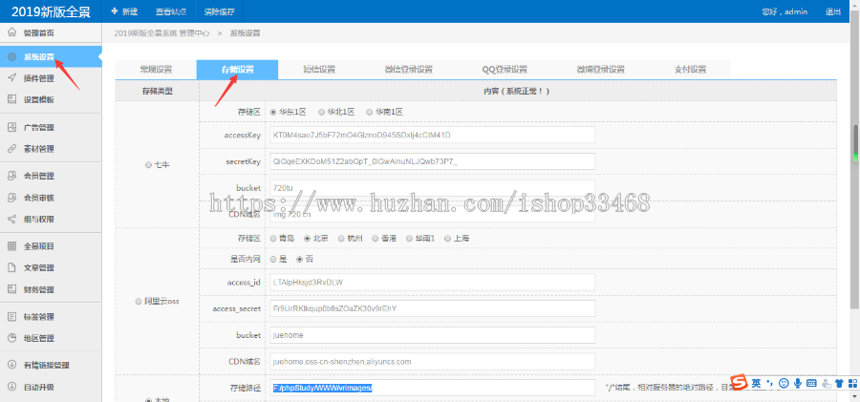Focus the access_secret input field
The height and width of the screenshot is (402, 860).
432,308
